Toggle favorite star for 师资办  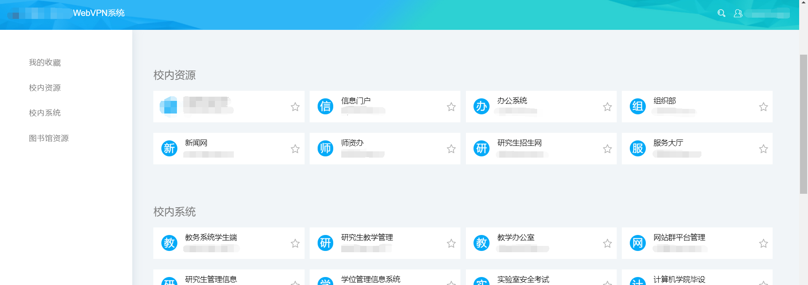[451, 149]
